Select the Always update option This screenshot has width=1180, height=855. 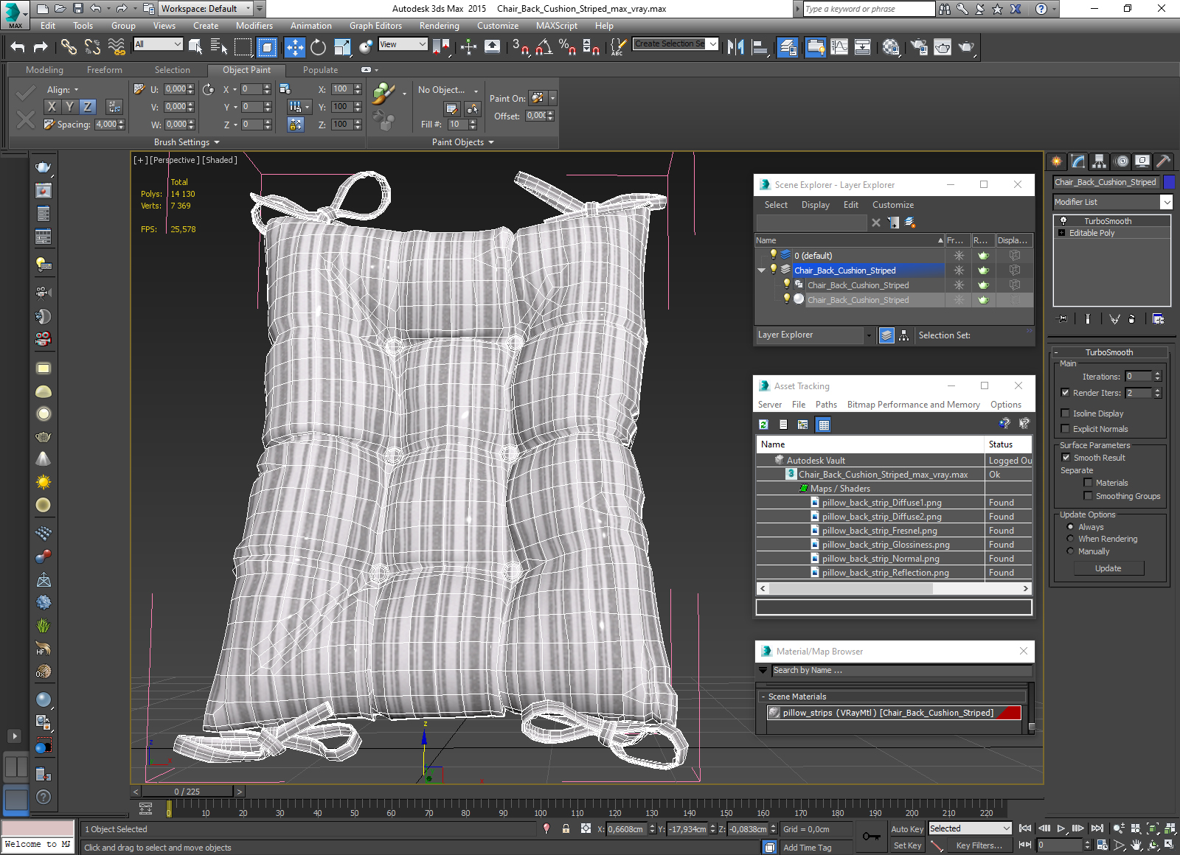(1070, 527)
